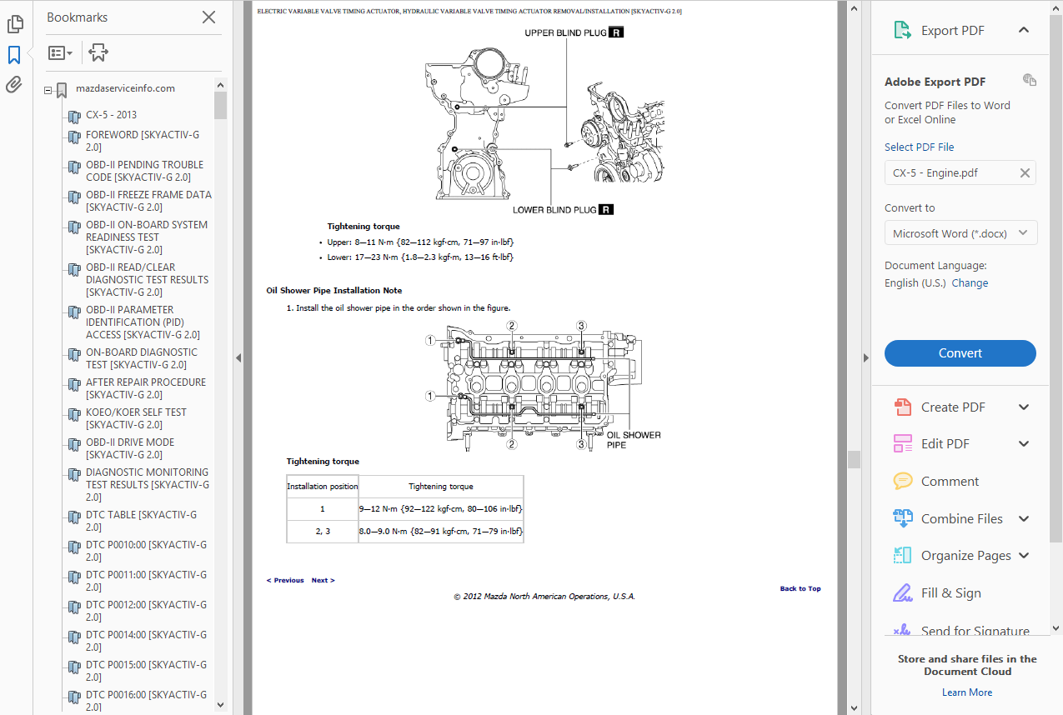Image resolution: width=1063 pixels, height=715 pixels.
Task: Open bookmark CX-5 - 2013
Action: tap(111, 115)
